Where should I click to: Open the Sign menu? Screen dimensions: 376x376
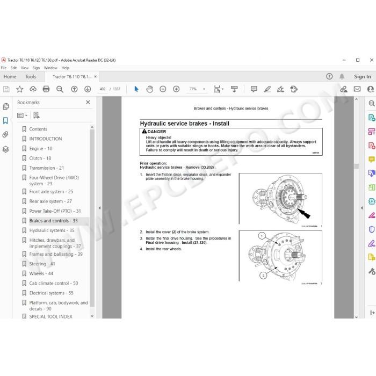point(36,68)
